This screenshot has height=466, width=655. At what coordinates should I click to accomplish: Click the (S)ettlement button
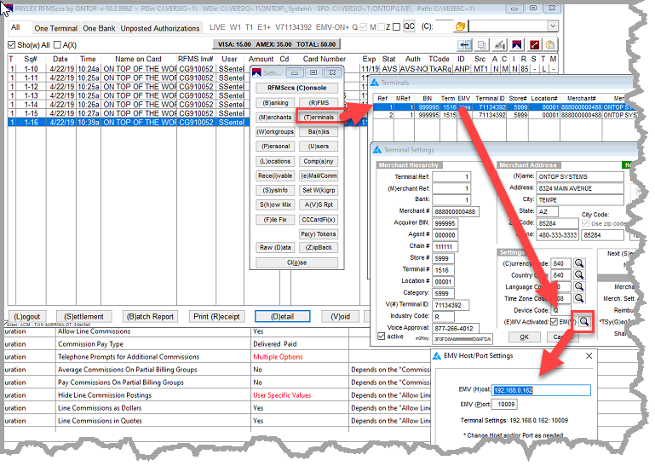[84, 317]
